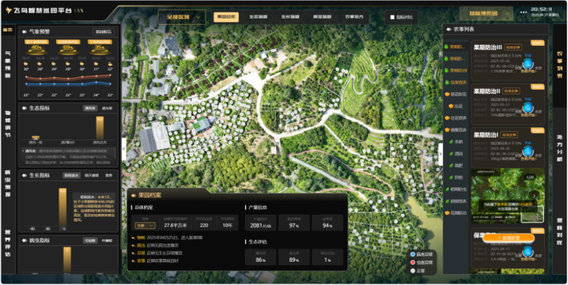This screenshot has height=285, width=568.
Task: Click the red 虫害异常 legend color dot
Action: tap(413, 262)
